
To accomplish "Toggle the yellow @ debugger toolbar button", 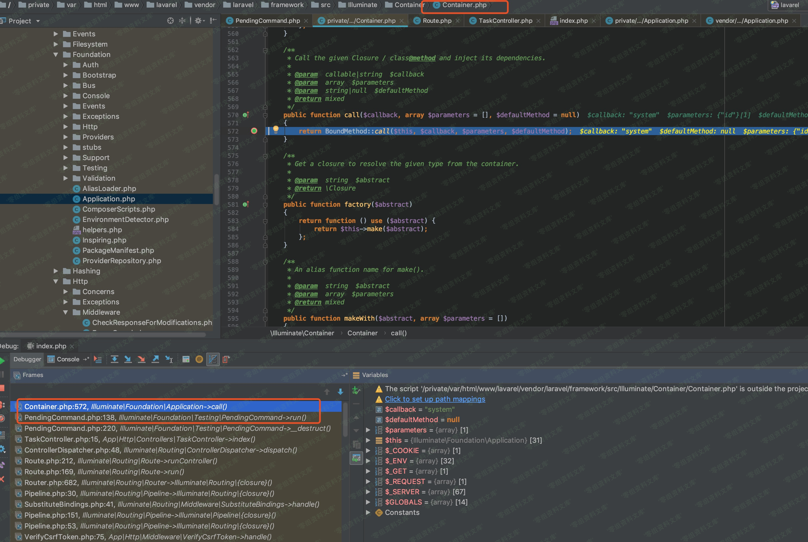I will (x=199, y=359).
